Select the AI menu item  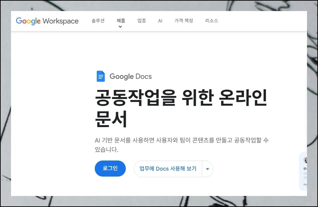160,20
